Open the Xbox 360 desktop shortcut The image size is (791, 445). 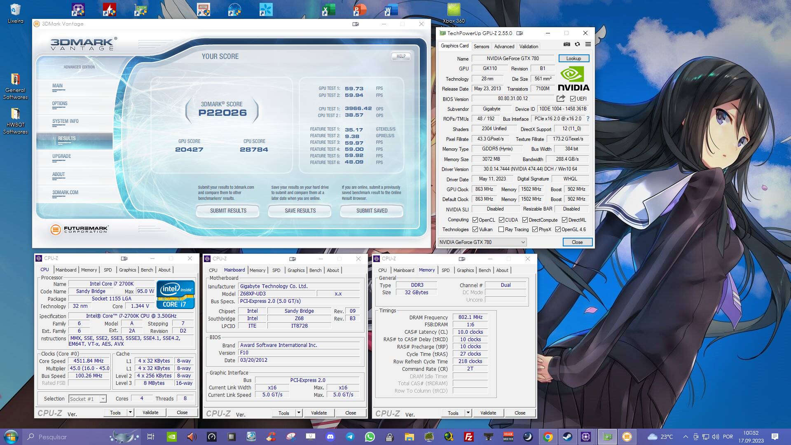click(454, 13)
